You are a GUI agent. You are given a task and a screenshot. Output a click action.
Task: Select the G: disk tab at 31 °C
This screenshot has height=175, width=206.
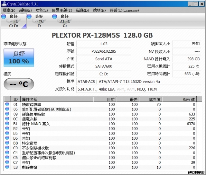(65, 21)
